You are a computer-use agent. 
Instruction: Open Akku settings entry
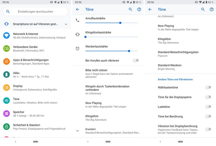click(36, 75)
